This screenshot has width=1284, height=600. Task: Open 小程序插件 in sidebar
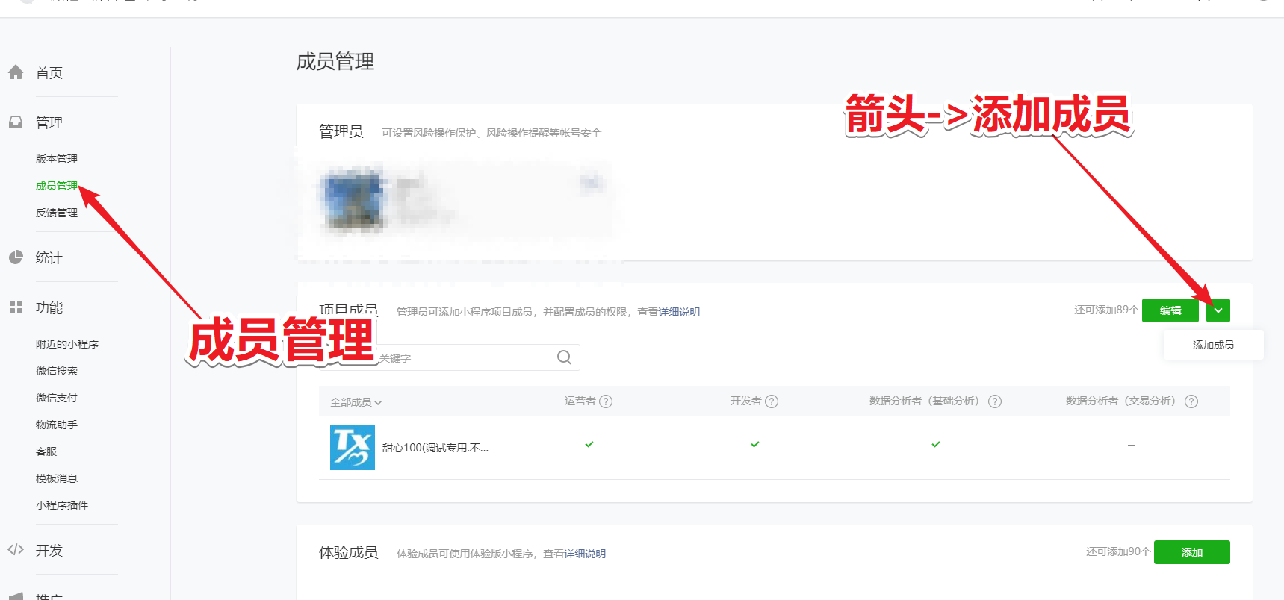[x=62, y=505]
